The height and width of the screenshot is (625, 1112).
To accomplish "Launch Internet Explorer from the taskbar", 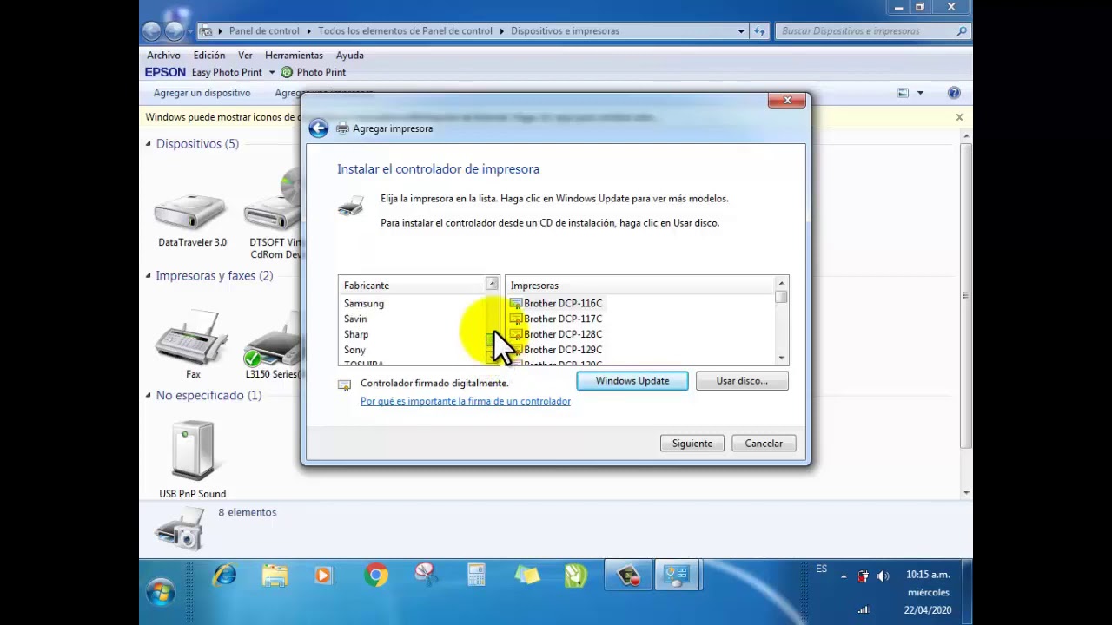I will click(x=224, y=576).
